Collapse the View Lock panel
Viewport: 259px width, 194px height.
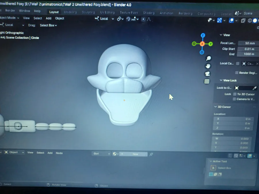[x=228, y=80]
